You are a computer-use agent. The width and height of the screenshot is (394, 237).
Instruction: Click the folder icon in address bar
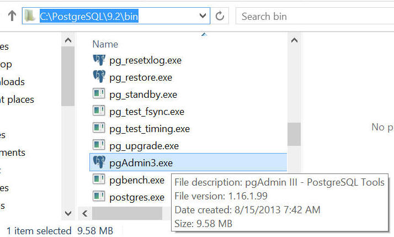[30, 15]
